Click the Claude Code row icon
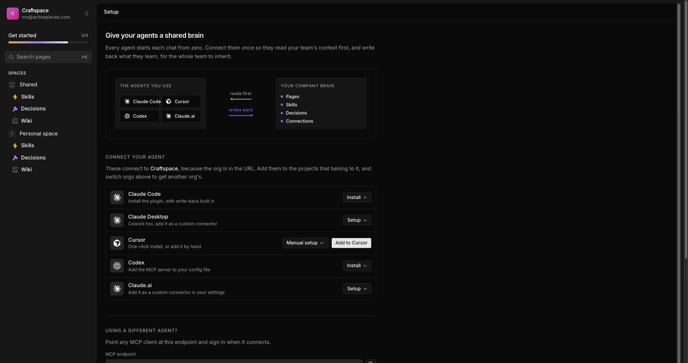688x363 pixels. (117, 197)
